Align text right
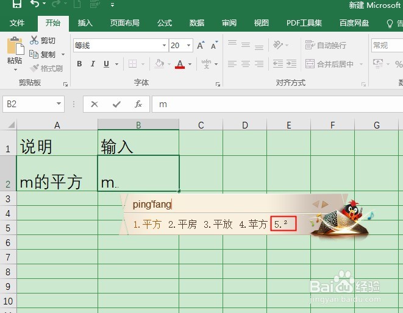Viewport: 403px width, 313px height. (x=259, y=64)
